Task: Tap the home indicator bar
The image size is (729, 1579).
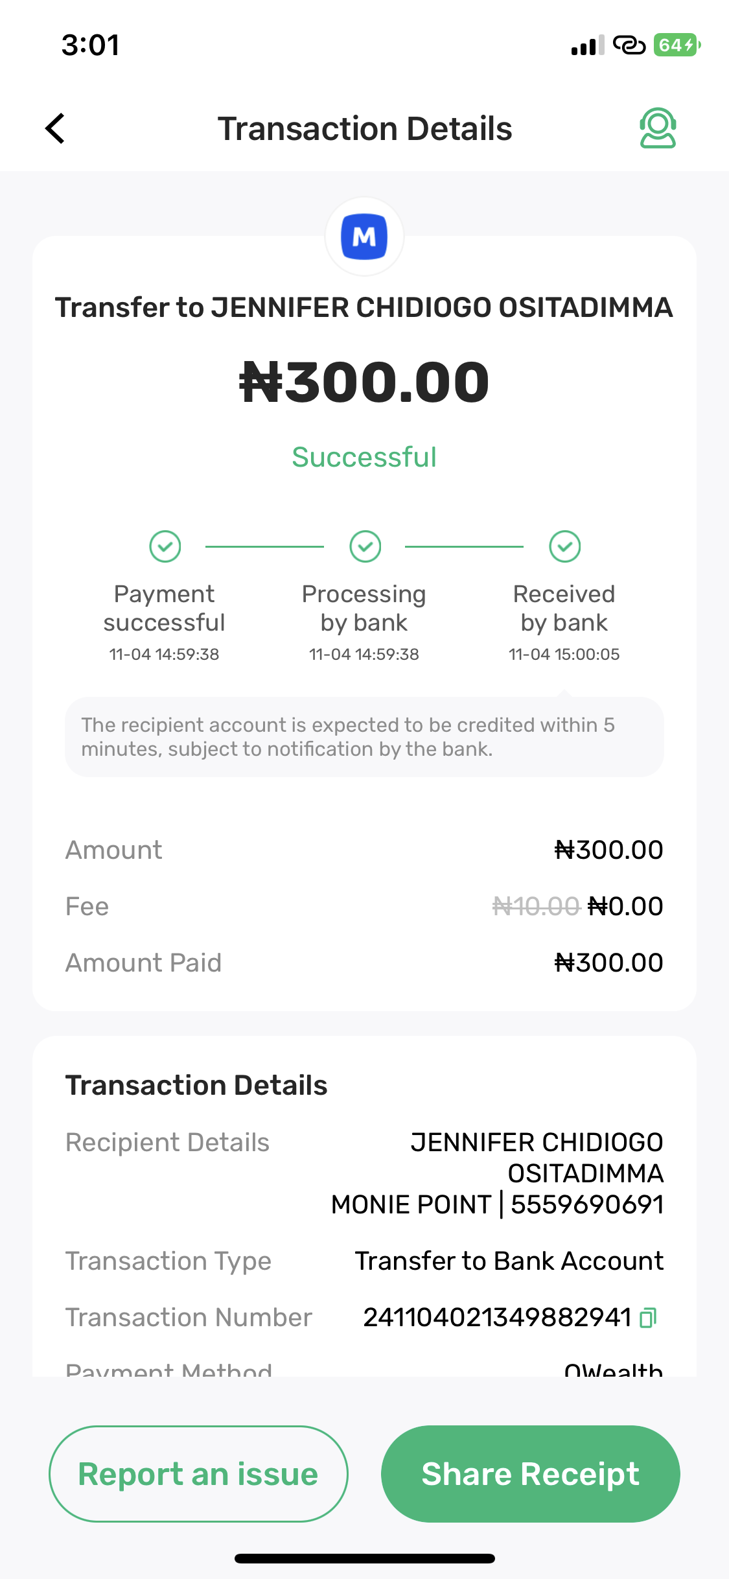Action: point(364,1558)
